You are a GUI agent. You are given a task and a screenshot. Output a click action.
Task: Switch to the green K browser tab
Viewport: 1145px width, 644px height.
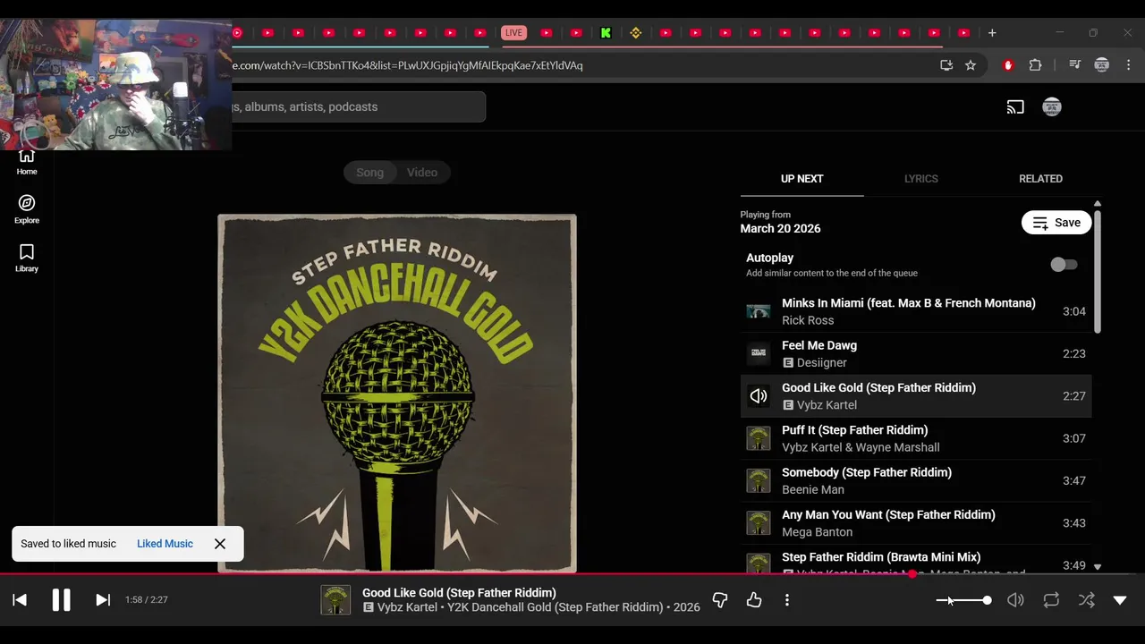pos(606,33)
